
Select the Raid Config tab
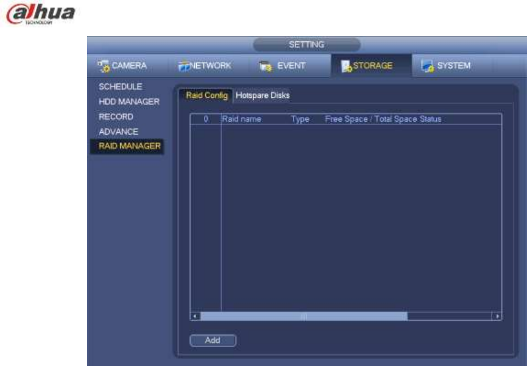[x=207, y=96]
